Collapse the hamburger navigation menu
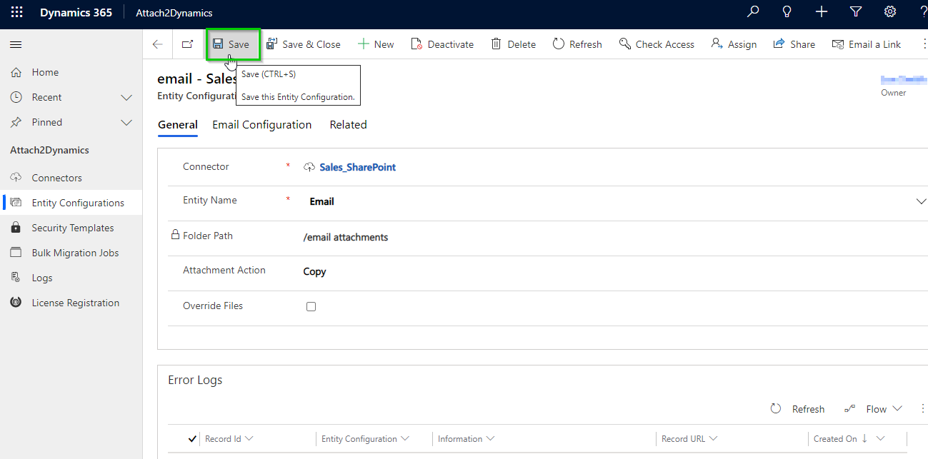This screenshot has height=459, width=928. tap(16, 44)
